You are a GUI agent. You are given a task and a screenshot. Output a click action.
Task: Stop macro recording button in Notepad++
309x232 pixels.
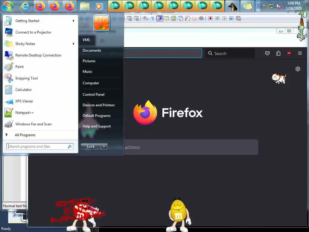pos(217,18)
